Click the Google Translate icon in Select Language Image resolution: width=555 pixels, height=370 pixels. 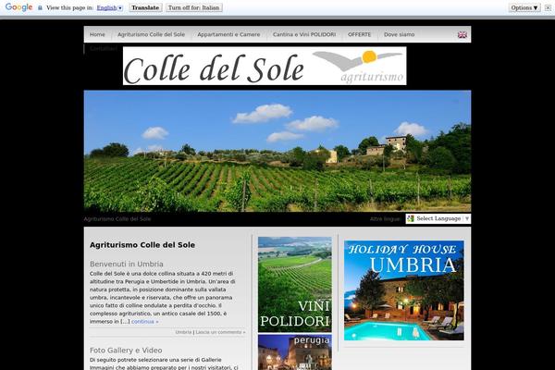(x=411, y=218)
